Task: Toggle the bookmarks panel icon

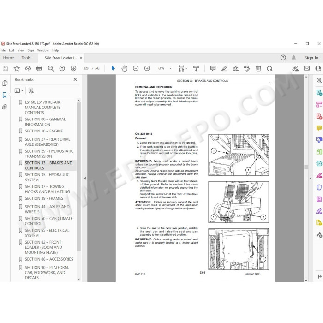Action: pyautogui.click(x=5, y=95)
